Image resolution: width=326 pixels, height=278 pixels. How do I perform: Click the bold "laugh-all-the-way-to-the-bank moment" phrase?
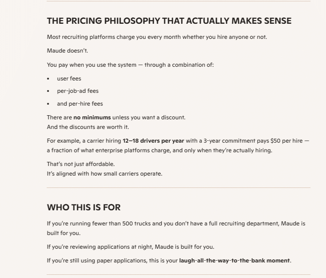tap(234, 261)
